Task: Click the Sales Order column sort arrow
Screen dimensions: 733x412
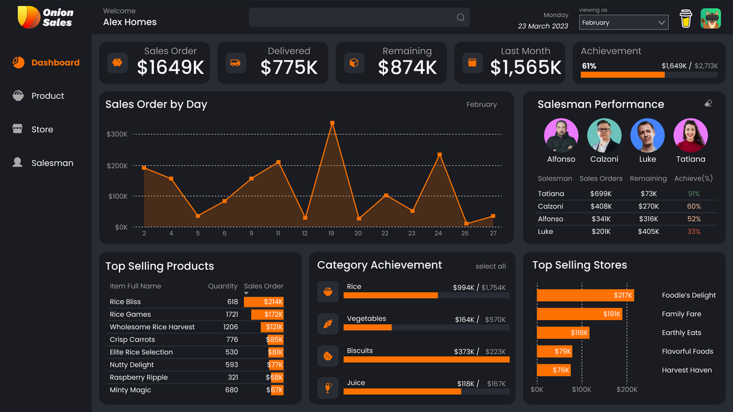Action: coord(246,293)
